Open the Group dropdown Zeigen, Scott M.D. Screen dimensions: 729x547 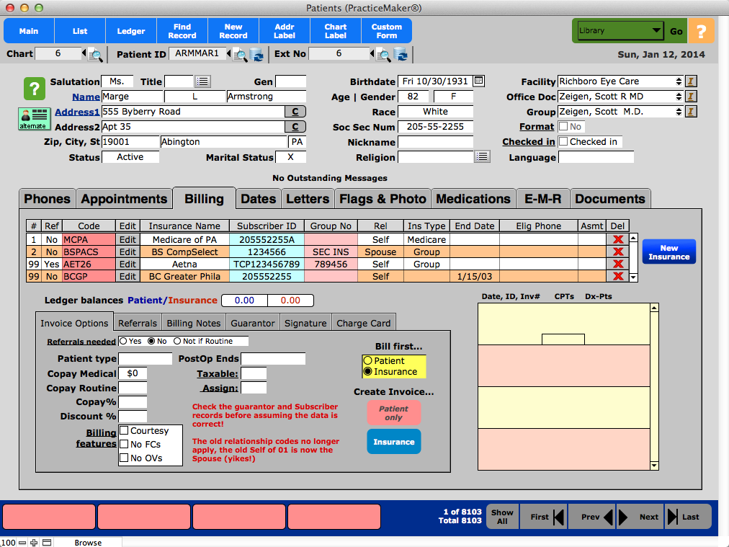pos(620,112)
